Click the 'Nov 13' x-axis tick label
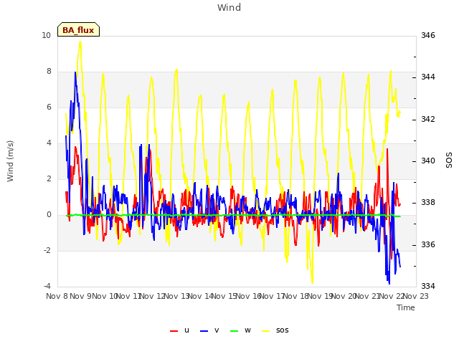 [177, 296]
